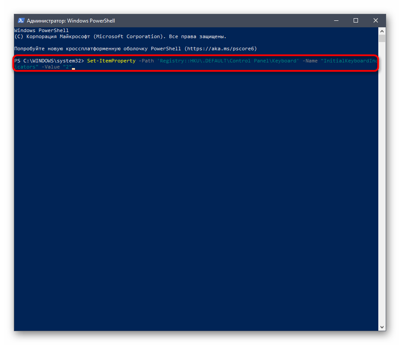Minimize the PowerShell window
The height and width of the screenshot is (345, 400).
tap(336, 20)
